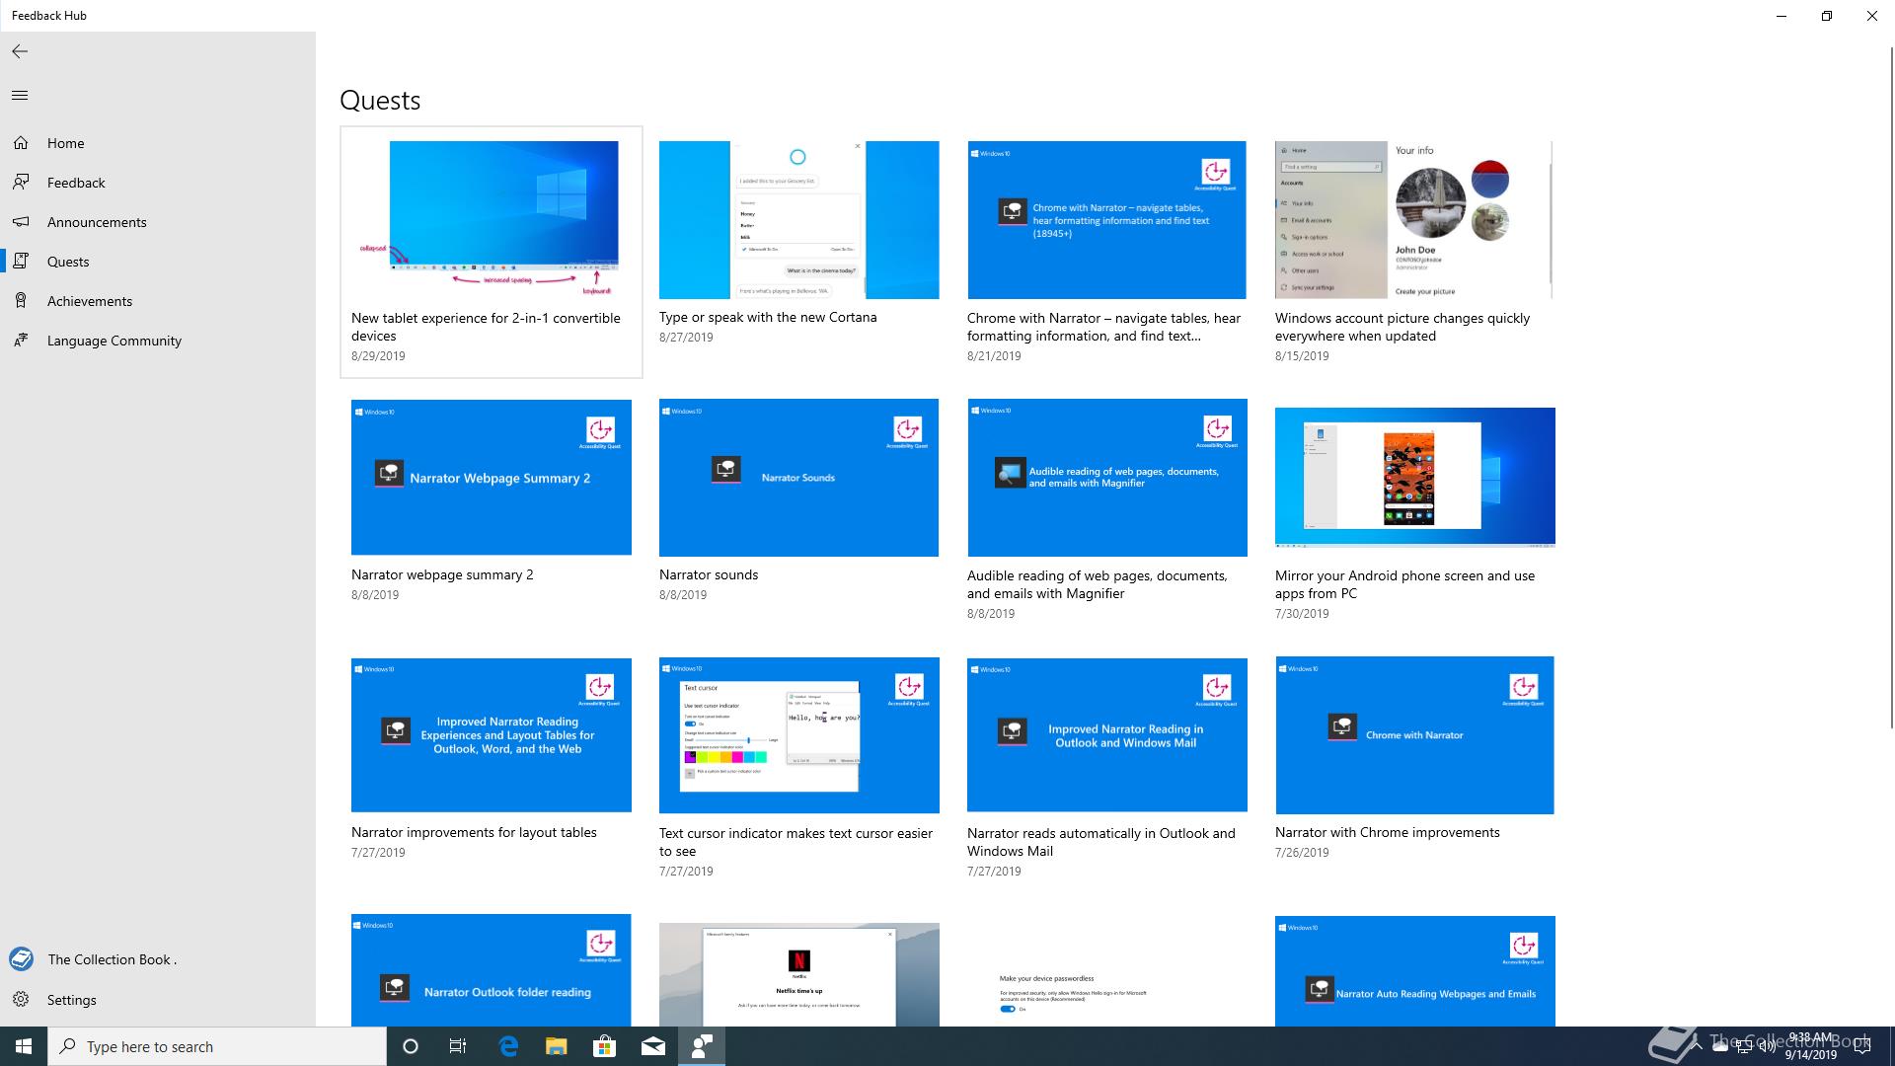Viewport: 1895px width, 1066px height.
Task: Click the Home sidebar icon
Action: (21, 143)
